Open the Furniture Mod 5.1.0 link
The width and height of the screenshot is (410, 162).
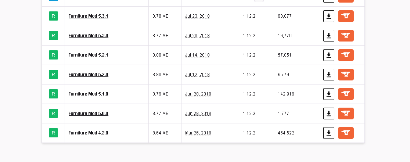89,94
